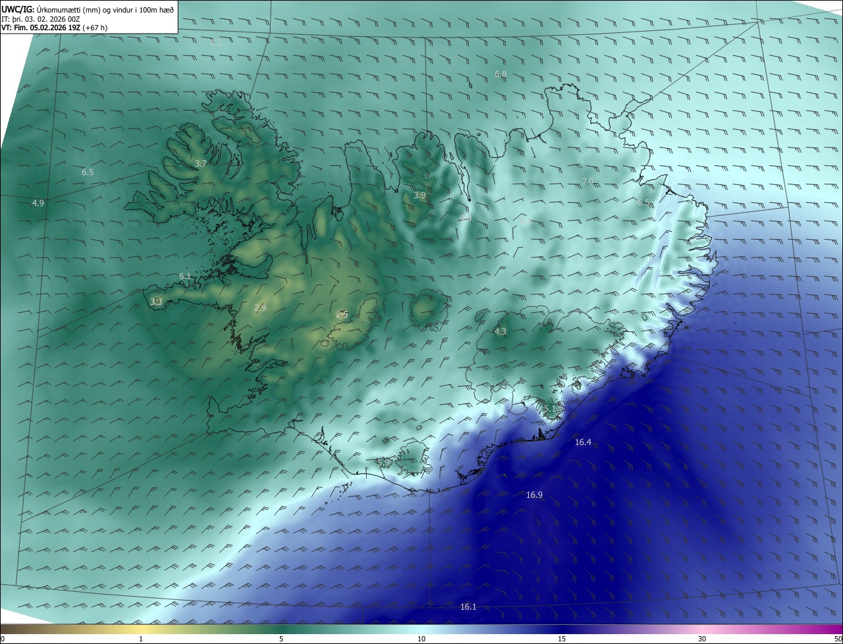Click the valid time line "VT: Fim. 05.02.2026 19Z (+67 h)"
The image size is (843, 644).
click(55, 28)
